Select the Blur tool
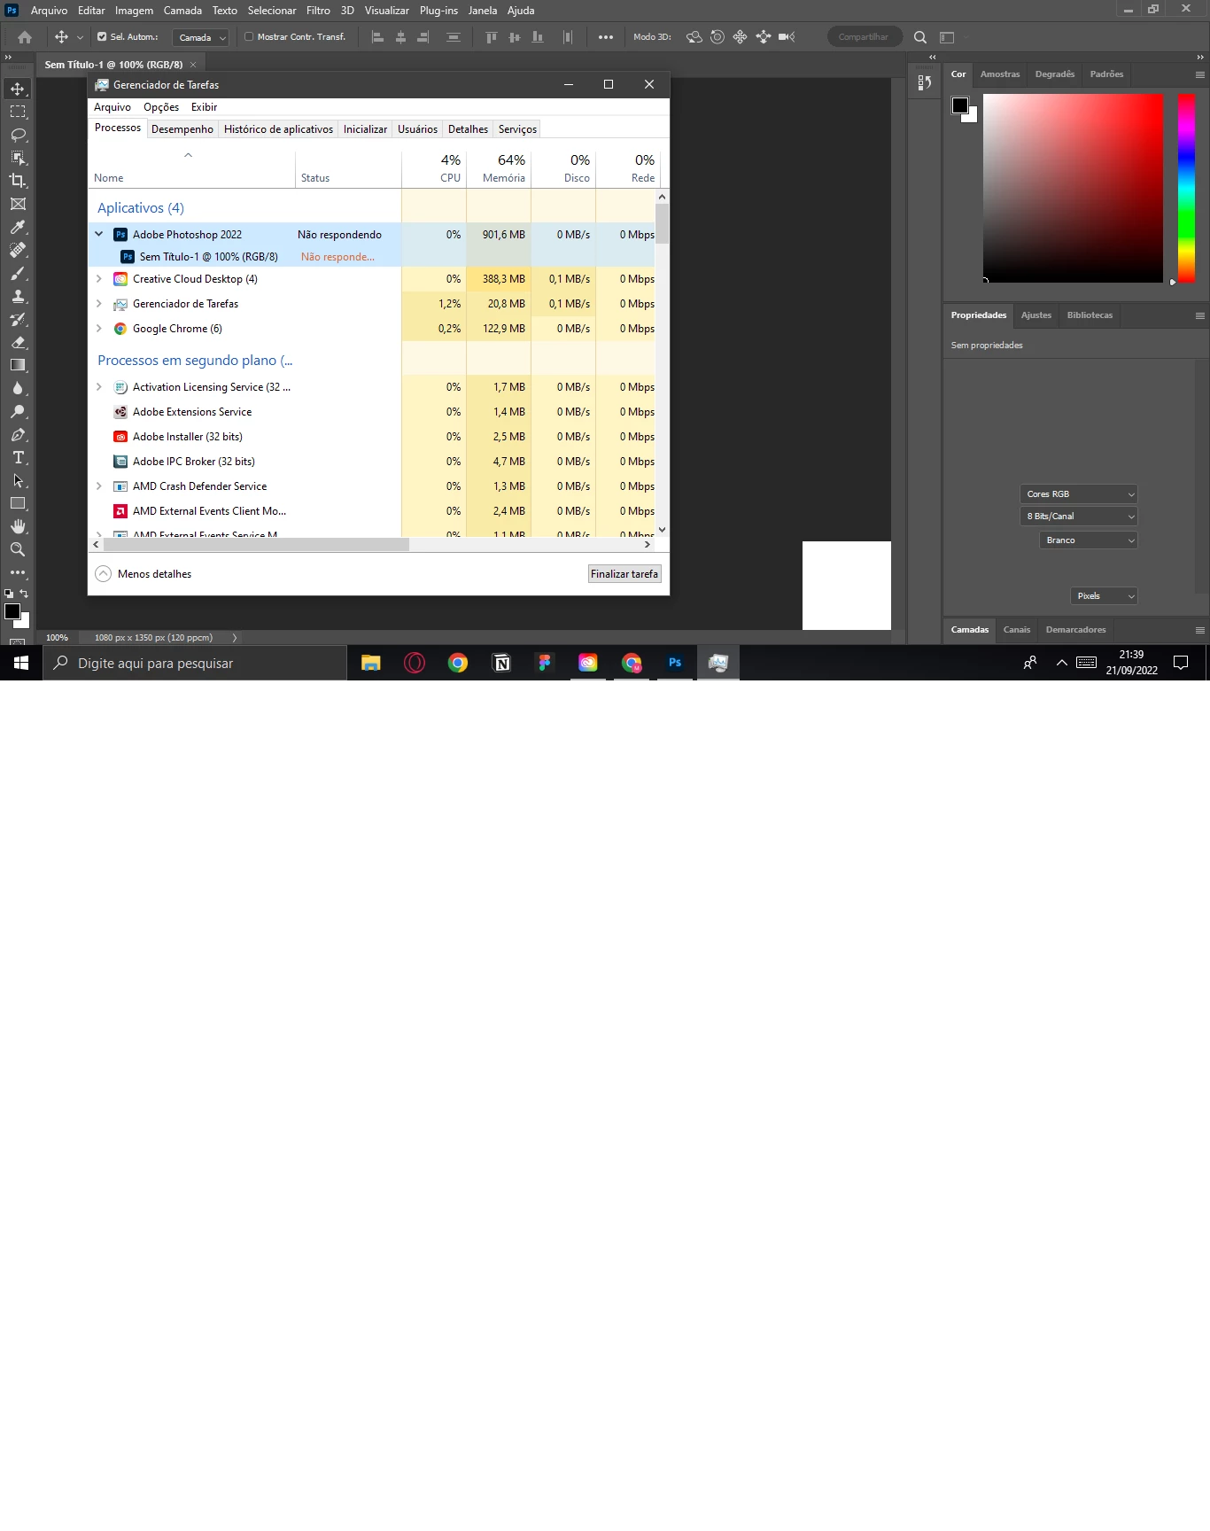Image resolution: width=1210 pixels, height=1531 pixels. point(18,388)
